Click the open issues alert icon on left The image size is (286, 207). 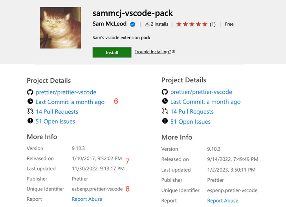(30, 122)
